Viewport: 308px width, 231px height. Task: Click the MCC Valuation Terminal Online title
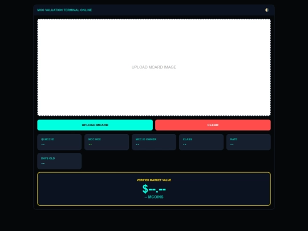point(64,10)
